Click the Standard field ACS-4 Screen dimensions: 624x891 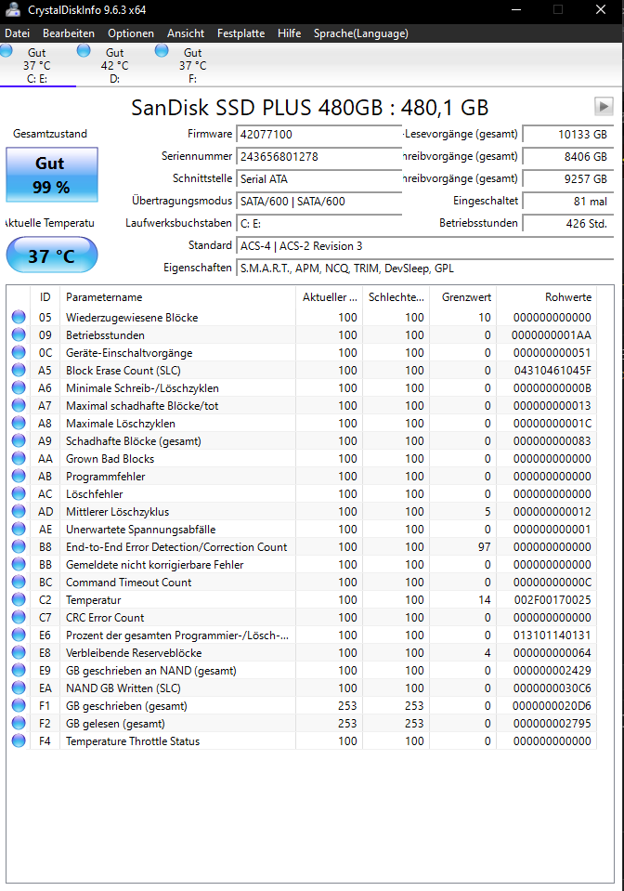click(424, 246)
